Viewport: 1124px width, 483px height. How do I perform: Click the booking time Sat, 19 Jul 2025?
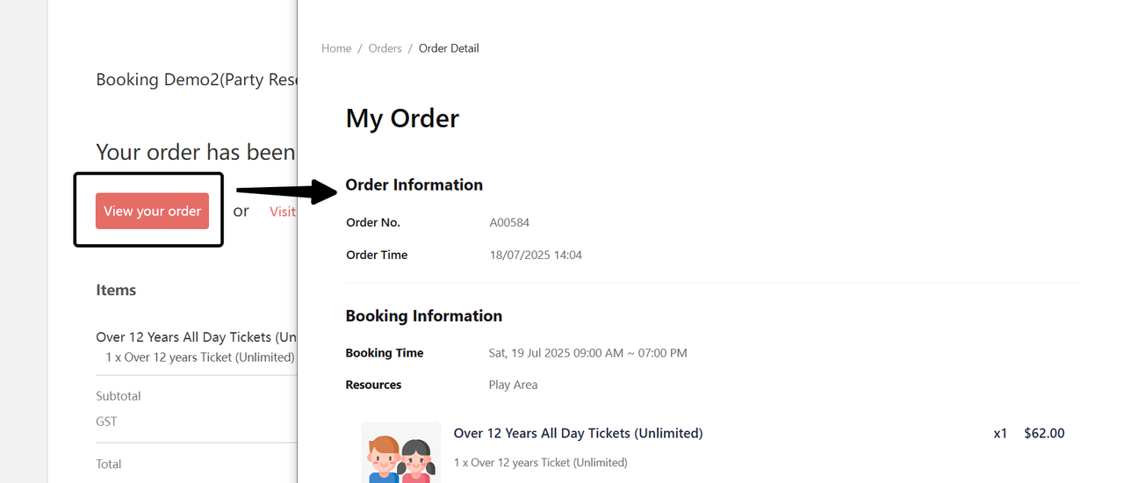[587, 353]
